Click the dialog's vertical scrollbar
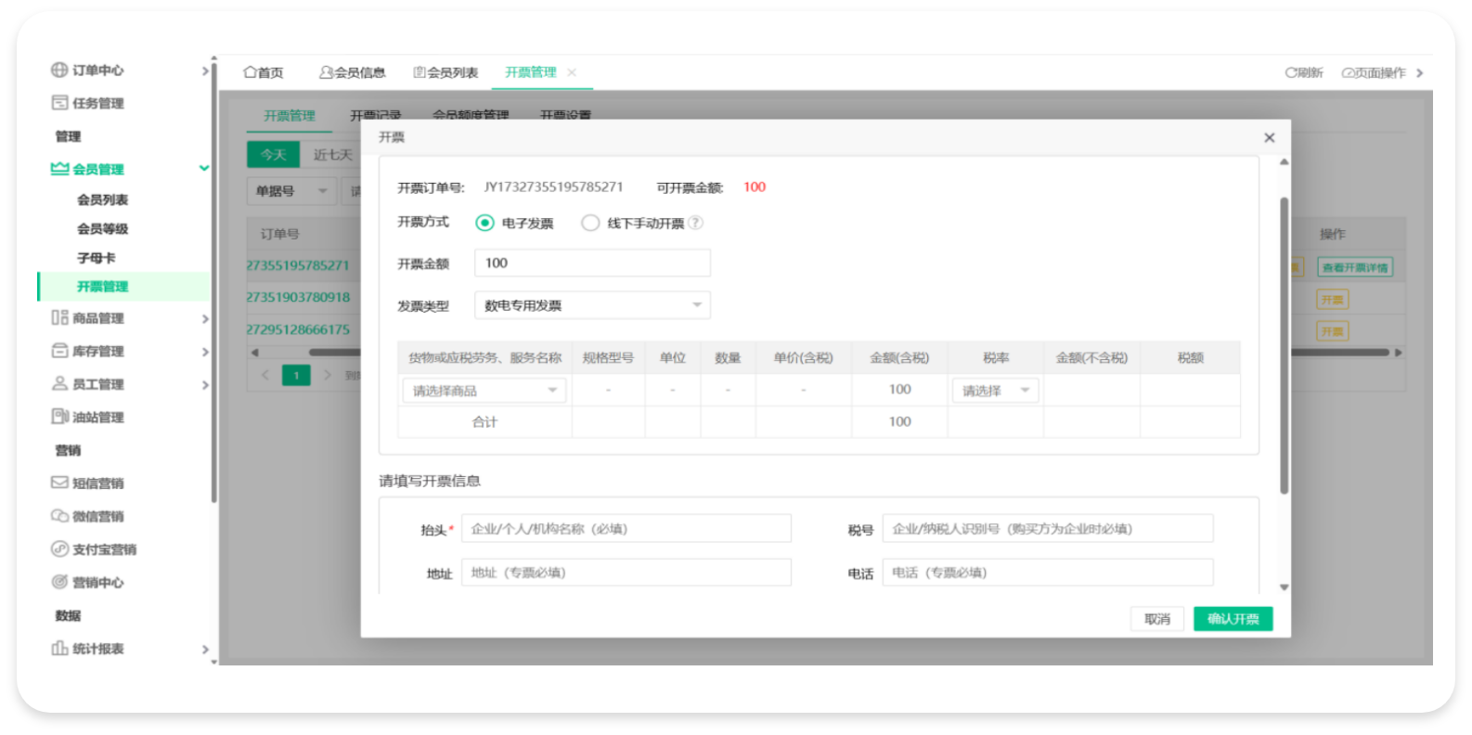 [1285, 345]
